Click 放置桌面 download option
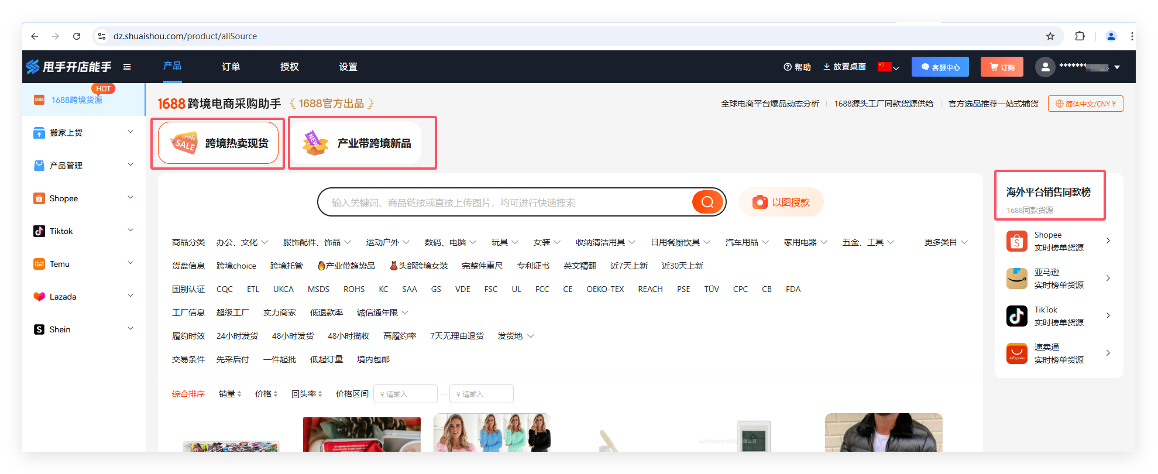1158x474 pixels. coord(844,67)
